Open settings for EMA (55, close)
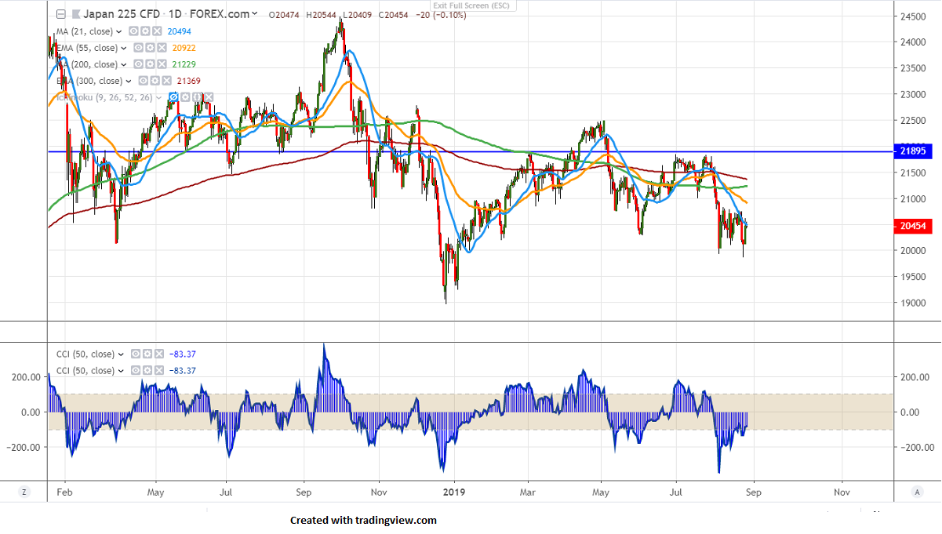The height and width of the screenshot is (534, 942). 150,48
